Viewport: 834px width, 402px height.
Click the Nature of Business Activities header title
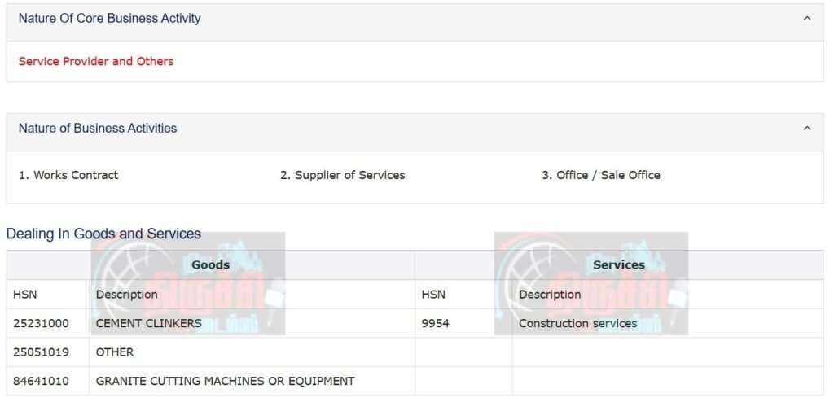(98, 128)
